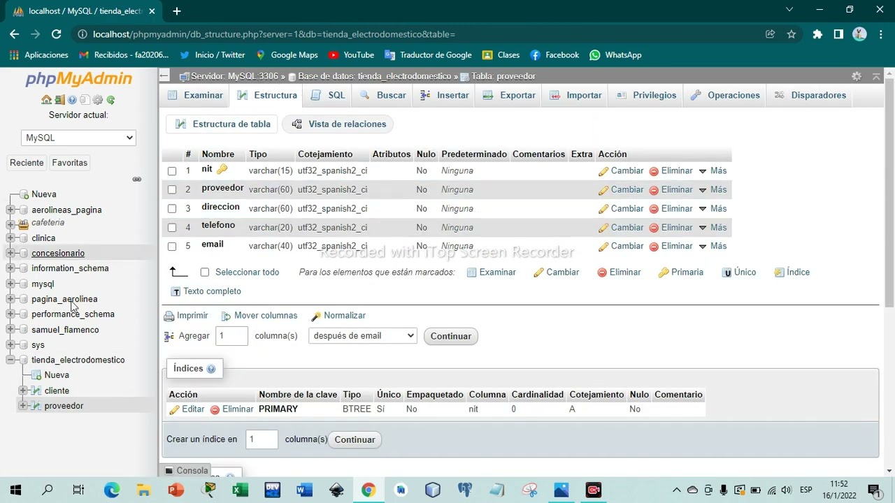
Task: Click Cambiar pencil for direccion column
Action: [603, 209]
